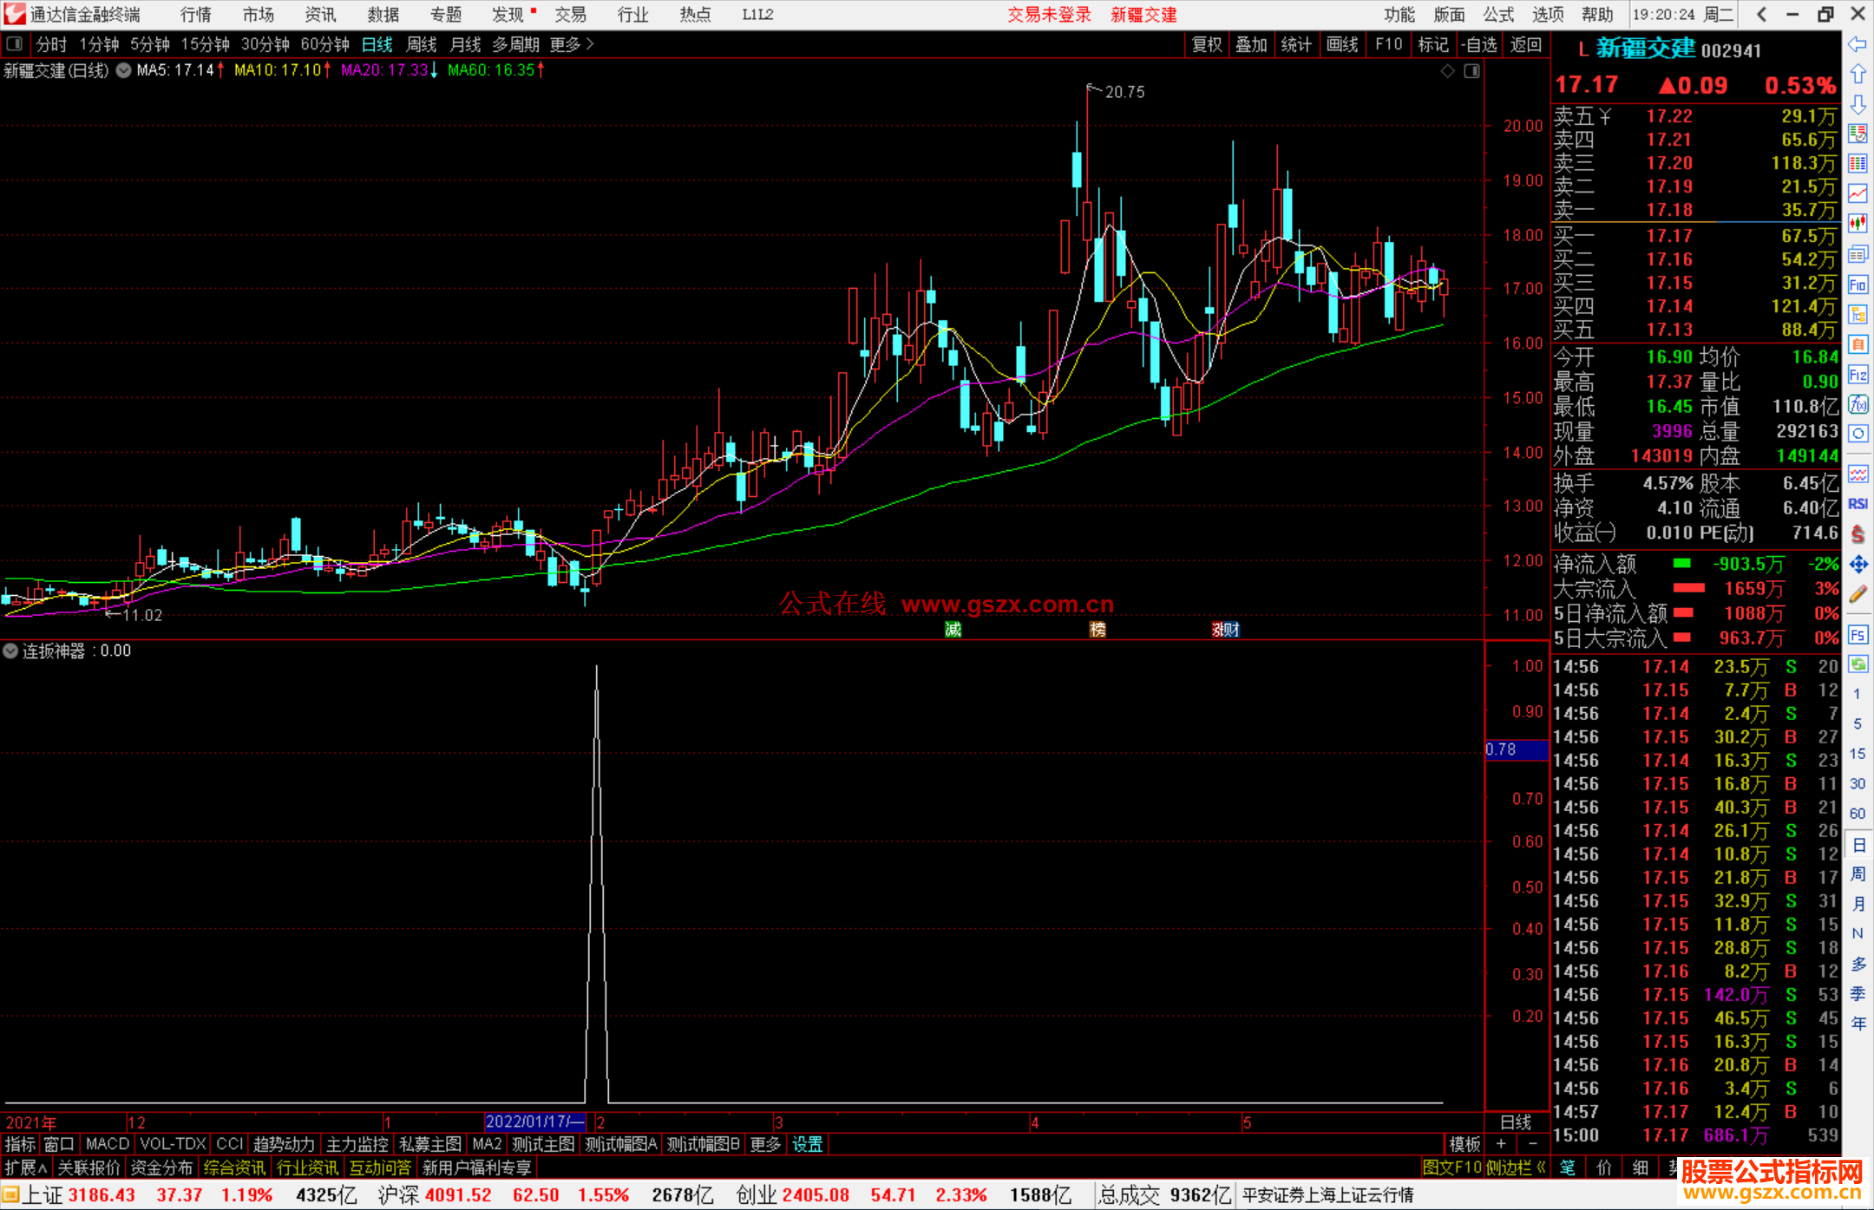Click the 15:00 trade row with 686.1万
Viewport: 1874px width, 1210px height.
pos(1695,1135)
